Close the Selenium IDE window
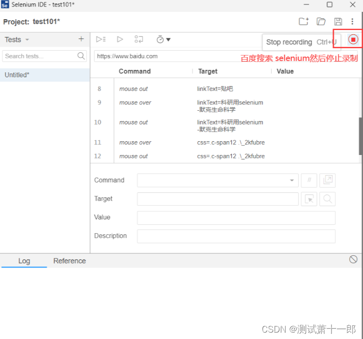This screenshot has height=339, width=363. [x=352, y=4]
